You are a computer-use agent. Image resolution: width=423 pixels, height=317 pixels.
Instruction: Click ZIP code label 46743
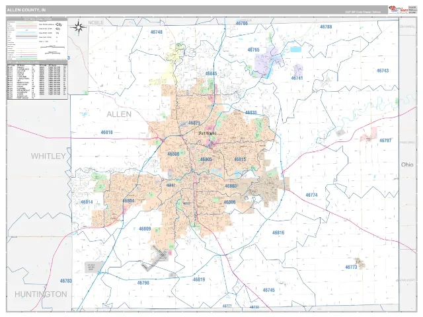383,71
